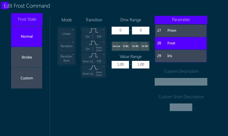Screen dimensions: 228x136
Task: Click the Value Range maximum field
Action: click(141, 65)
